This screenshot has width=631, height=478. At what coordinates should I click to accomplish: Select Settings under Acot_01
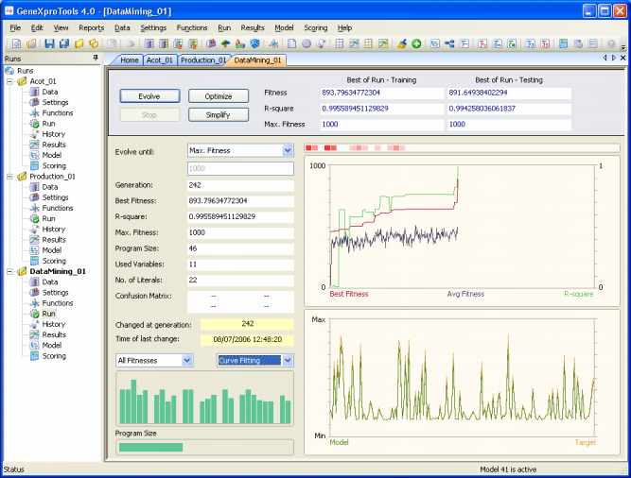point(55,102)
